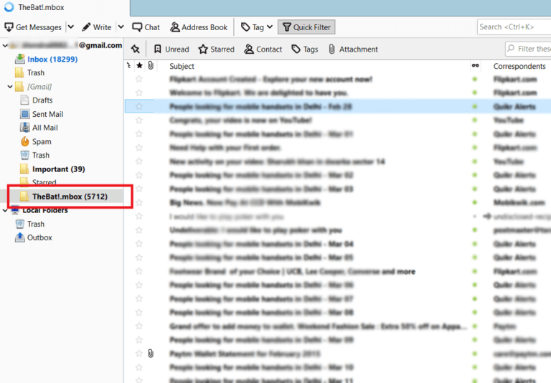Collapse the Local Folders tree
This screenshot has height=383, width=551.
pyautogui.click(x=5, y=210)
